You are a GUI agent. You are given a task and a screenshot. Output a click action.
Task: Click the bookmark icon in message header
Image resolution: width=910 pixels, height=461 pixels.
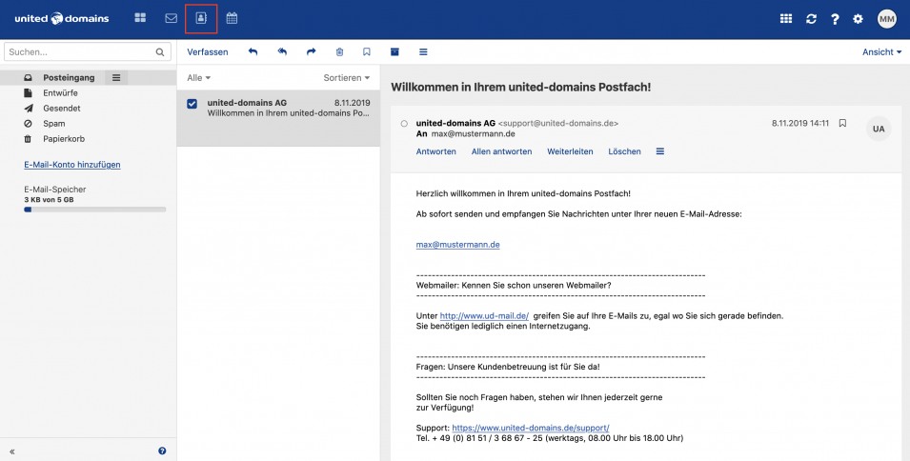(x=842, y=123)
